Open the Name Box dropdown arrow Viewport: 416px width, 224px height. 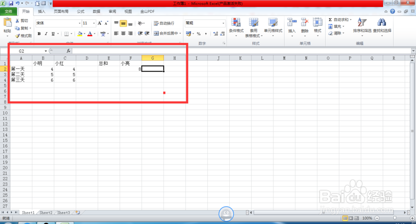click(46, 51)
